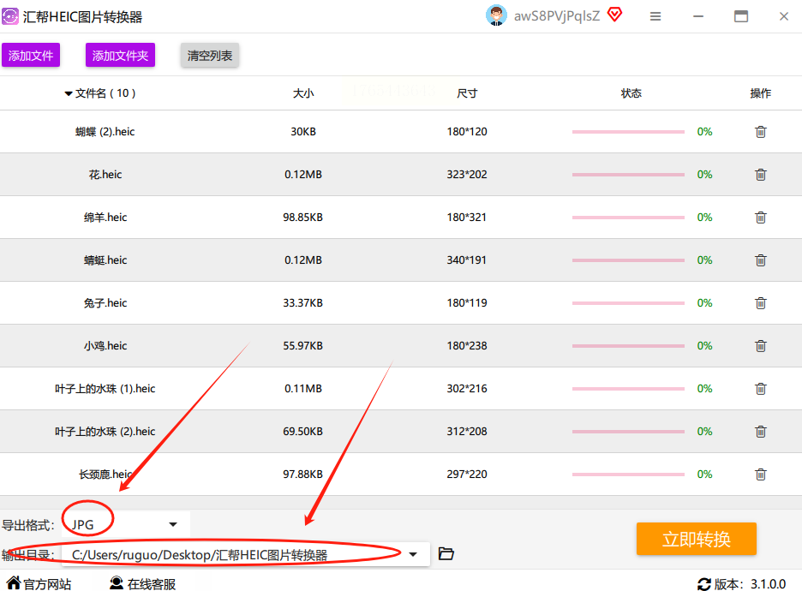Remove 叶子上的水珠 (2).heic with trash icon

pyautogui.click(x=761, y=432)
